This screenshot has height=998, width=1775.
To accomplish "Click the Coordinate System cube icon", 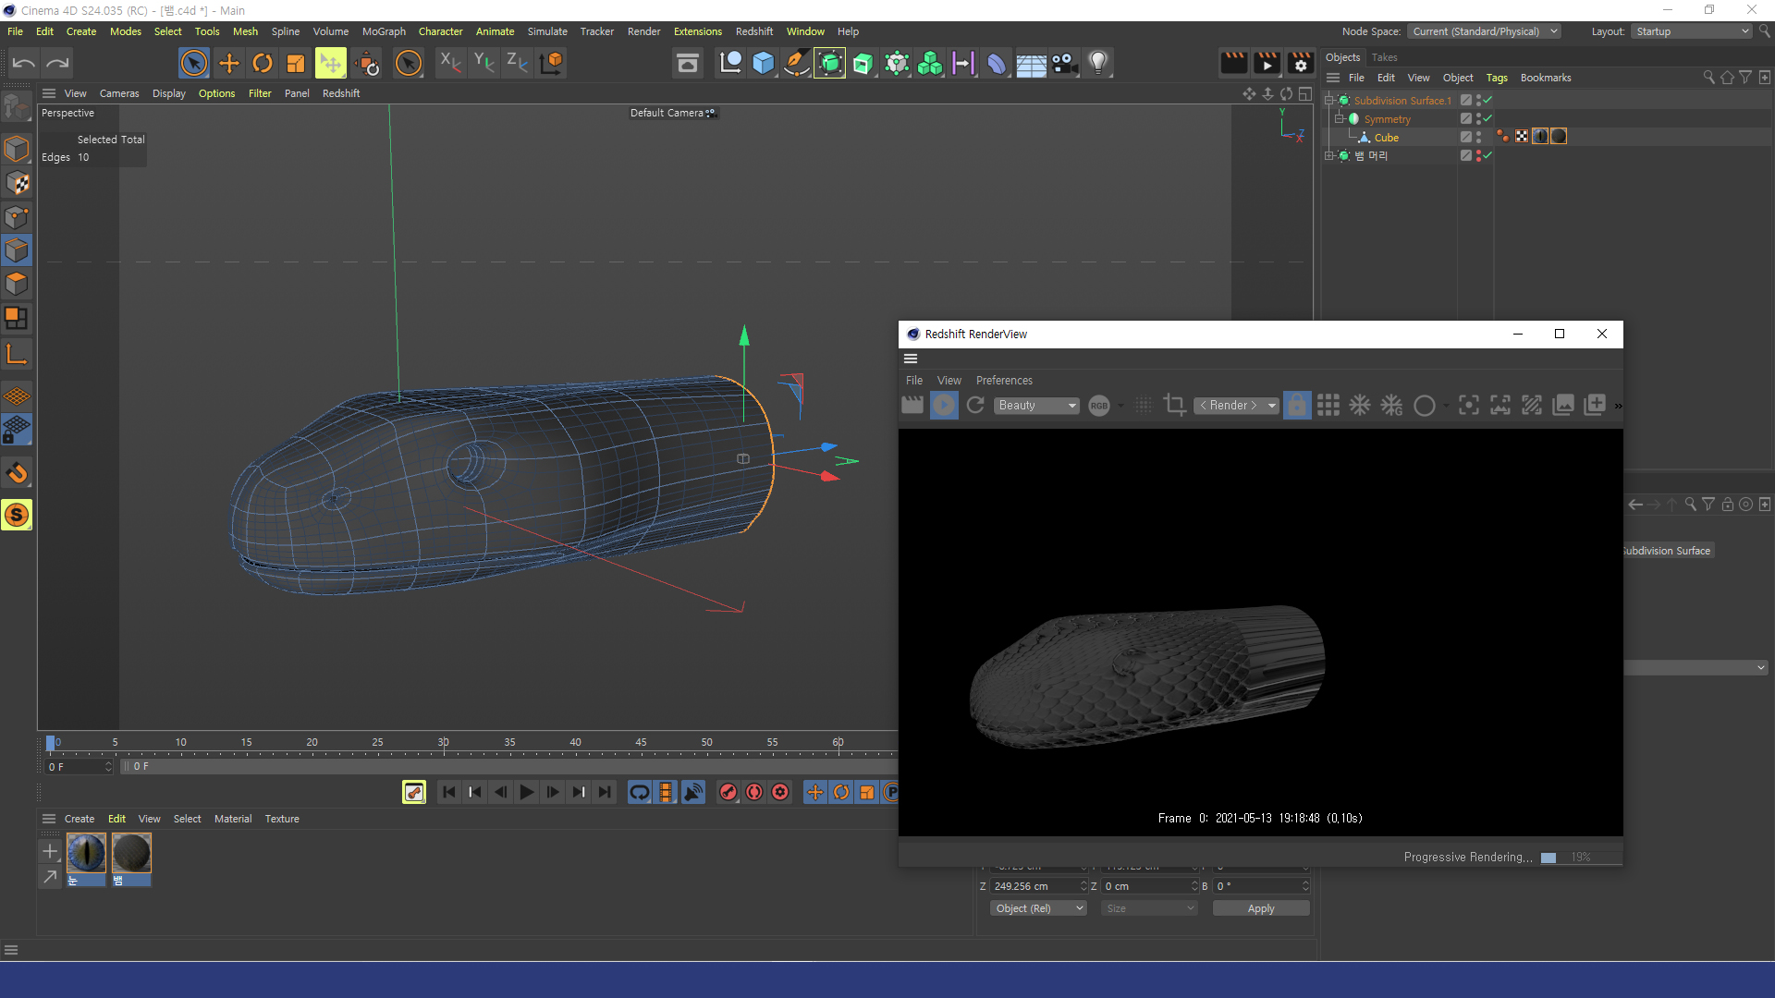I will pyautogui.click(x=552, y=63).
